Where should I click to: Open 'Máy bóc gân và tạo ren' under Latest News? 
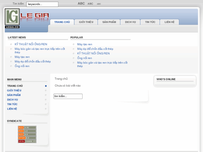tap(40, 50)
